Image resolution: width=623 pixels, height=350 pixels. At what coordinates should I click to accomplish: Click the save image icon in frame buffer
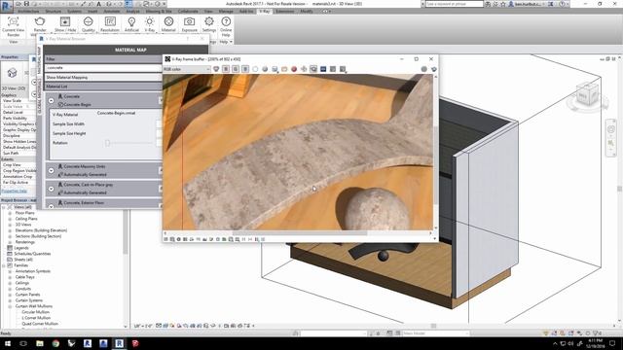coord(275,69)
